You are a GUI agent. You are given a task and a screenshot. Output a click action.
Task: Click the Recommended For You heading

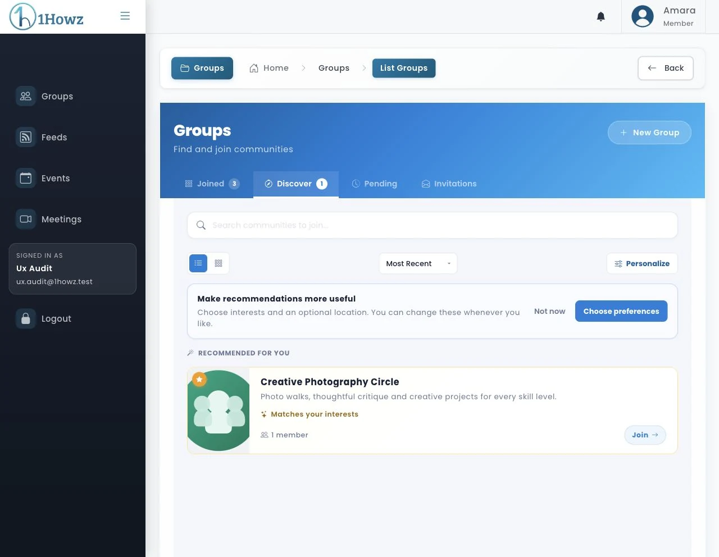click(x=244, y=353)
